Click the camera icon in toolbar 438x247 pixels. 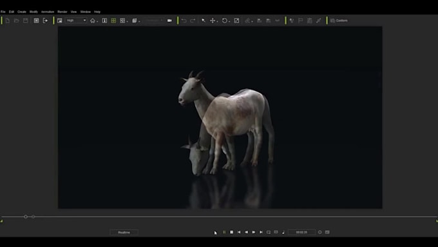(169, 21)
